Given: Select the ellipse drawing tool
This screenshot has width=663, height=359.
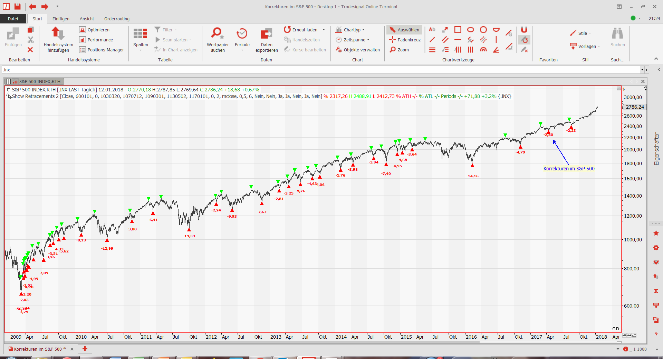Looking at the screenshot, I should coord(470,30).
